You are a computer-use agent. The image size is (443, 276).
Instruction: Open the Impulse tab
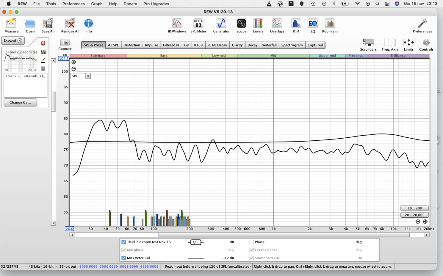pyautogui.click(x=152, y=45)
